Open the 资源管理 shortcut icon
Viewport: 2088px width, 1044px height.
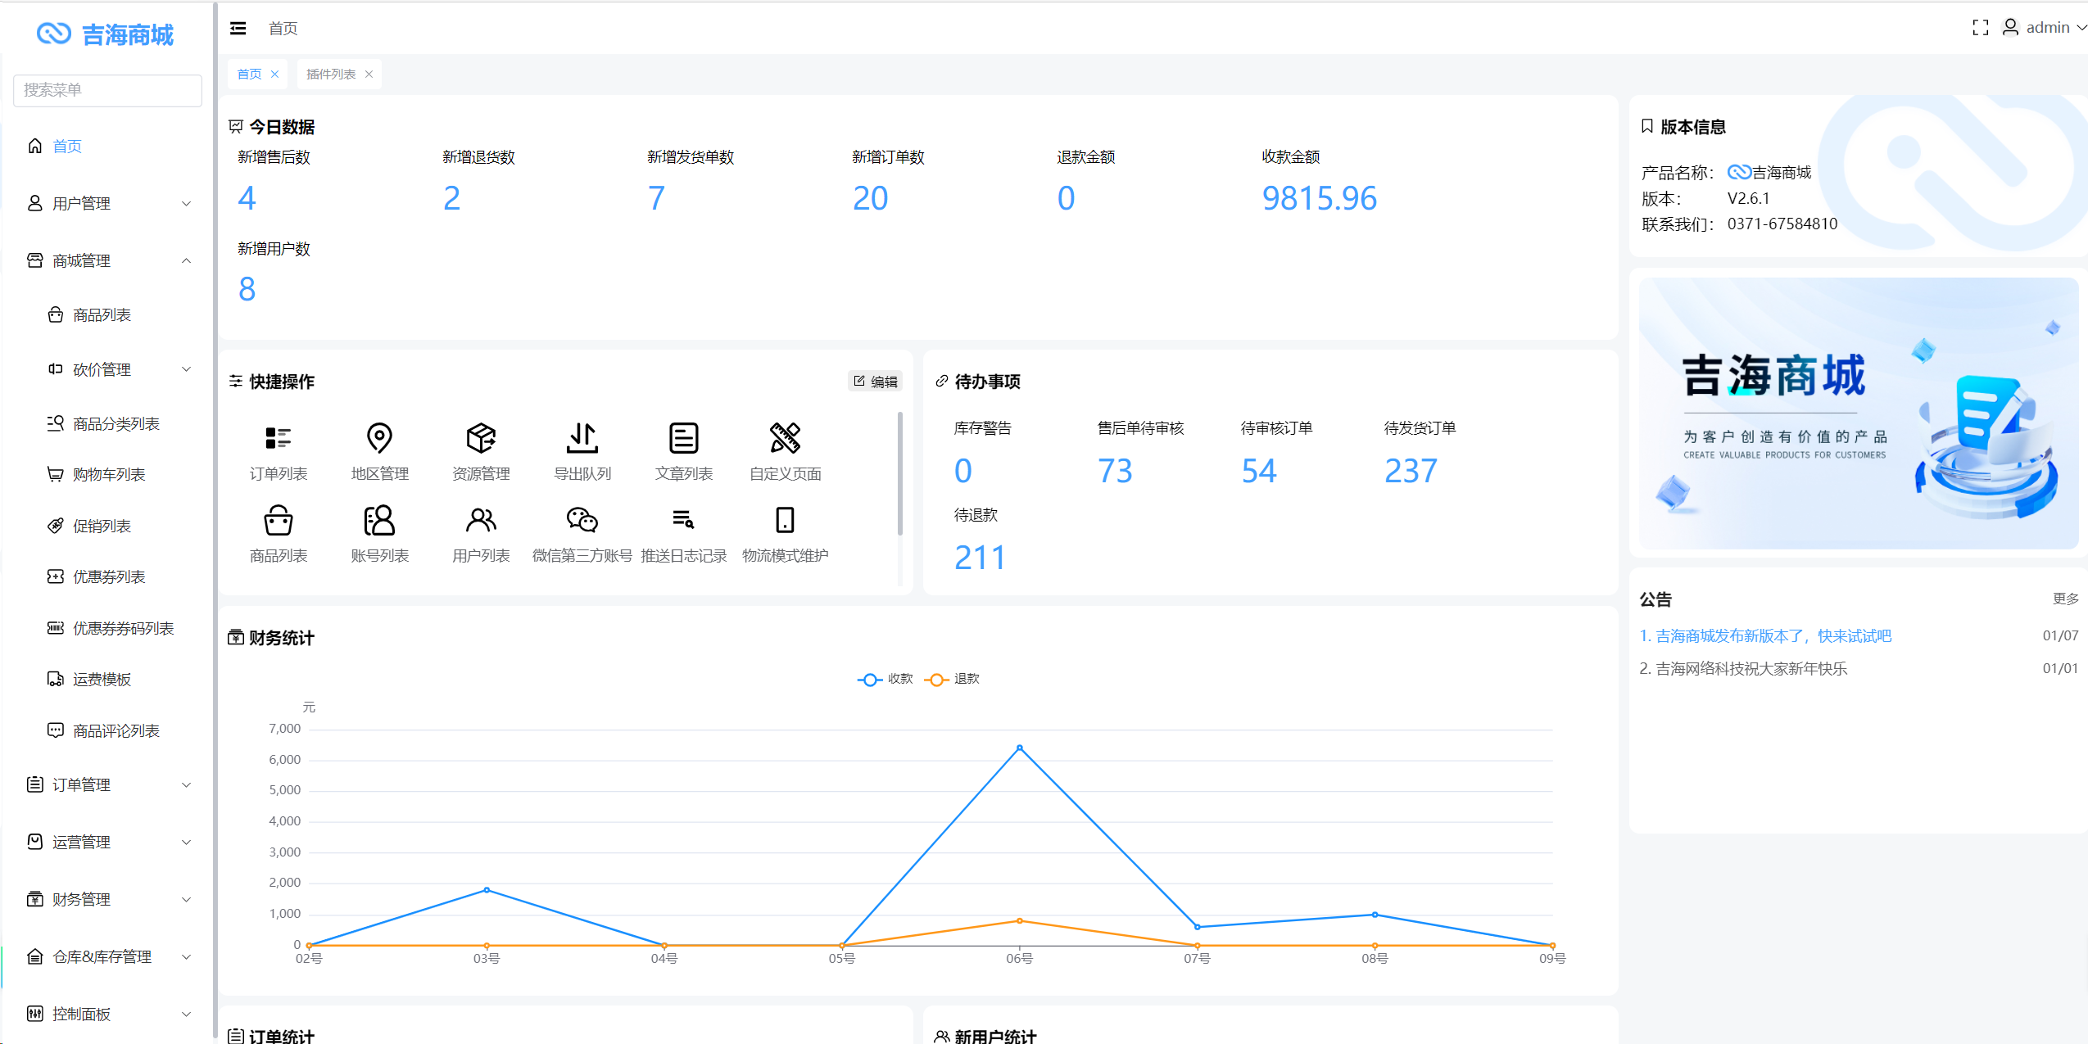tap(481, 438)
